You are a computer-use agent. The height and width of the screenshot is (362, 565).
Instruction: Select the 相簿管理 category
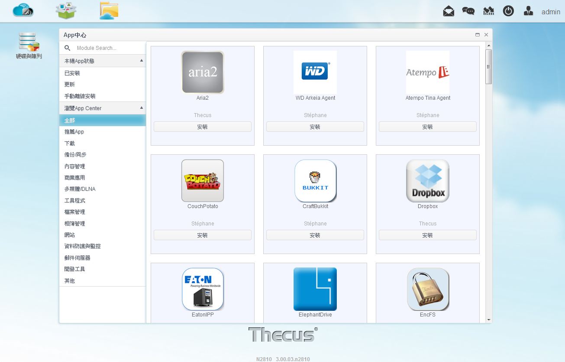[103, 223]
